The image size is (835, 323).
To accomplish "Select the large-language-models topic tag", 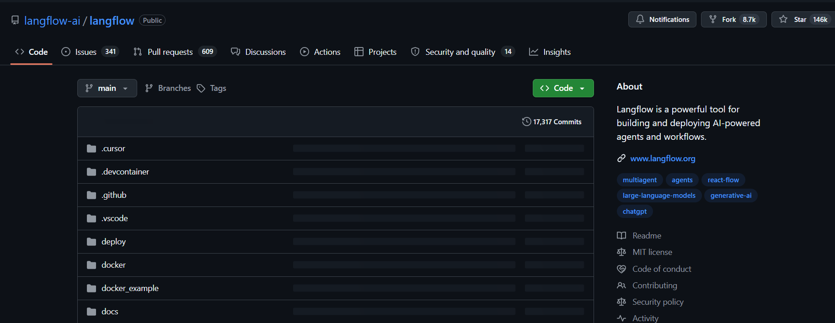I will [659, 196].
